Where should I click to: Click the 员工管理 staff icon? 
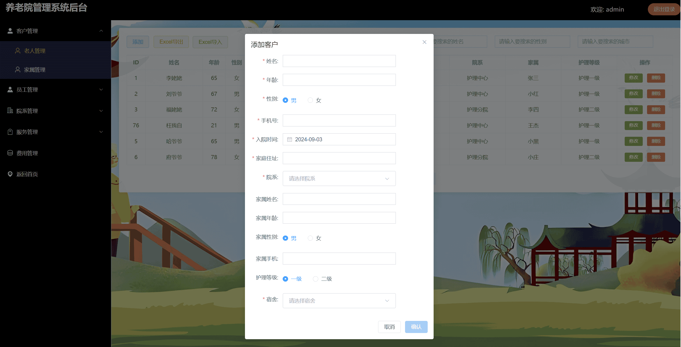point(10,90)
